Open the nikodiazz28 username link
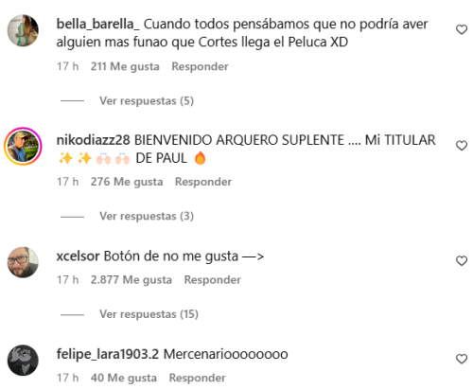Screen dimensions: 473x389 [93, 140]
